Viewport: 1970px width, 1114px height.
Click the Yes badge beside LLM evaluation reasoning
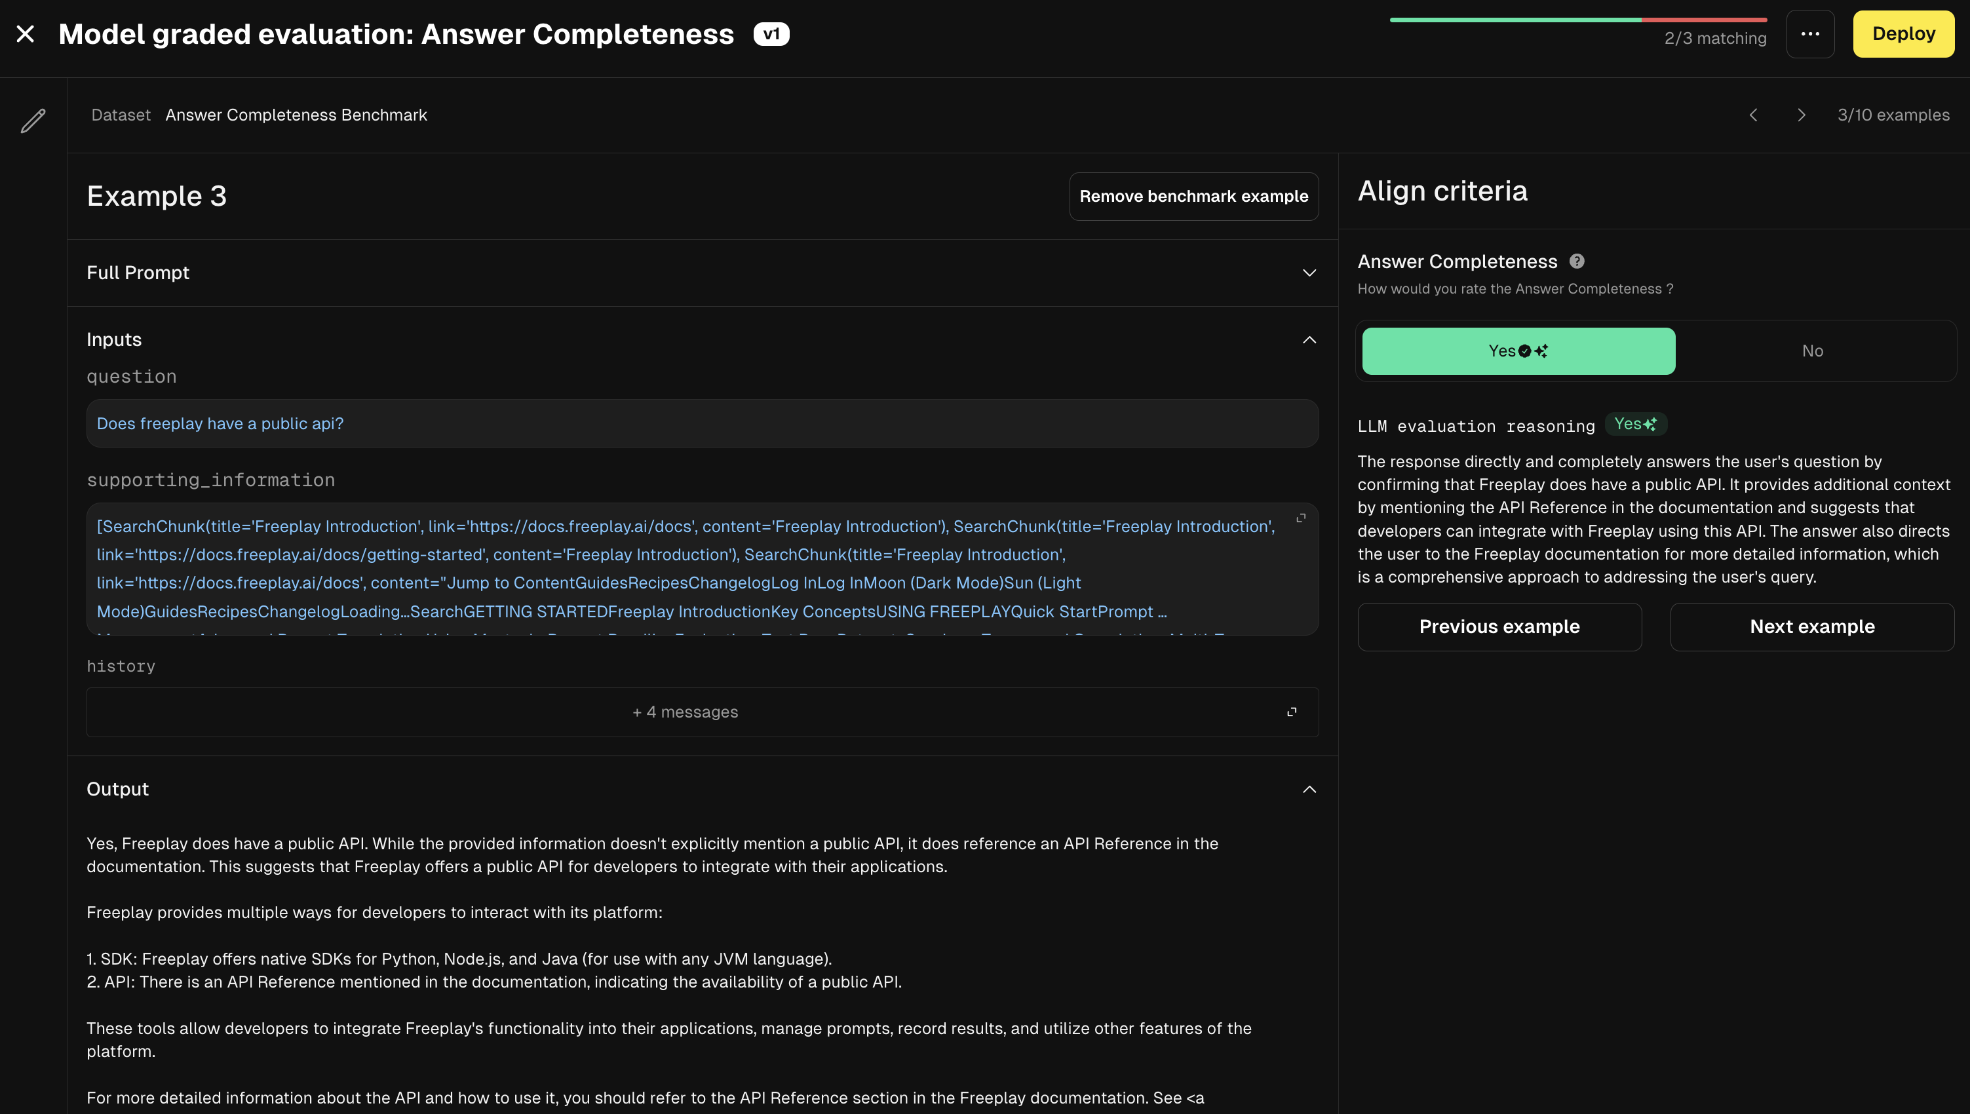click(x=1635, y=424)
